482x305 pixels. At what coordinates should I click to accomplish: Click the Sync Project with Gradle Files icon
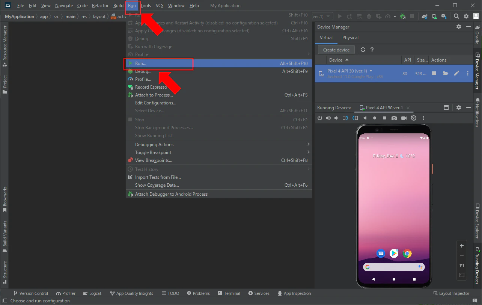[x=425, y=17]
